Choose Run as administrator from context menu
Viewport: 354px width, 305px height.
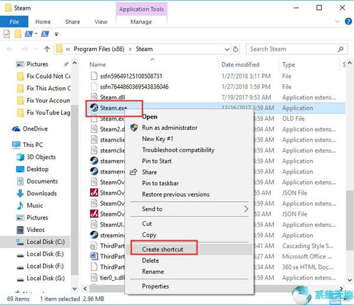(169, 128)
